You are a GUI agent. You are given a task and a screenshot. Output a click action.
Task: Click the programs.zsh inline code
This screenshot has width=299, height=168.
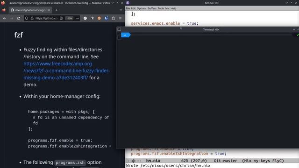tap(70, 163)
